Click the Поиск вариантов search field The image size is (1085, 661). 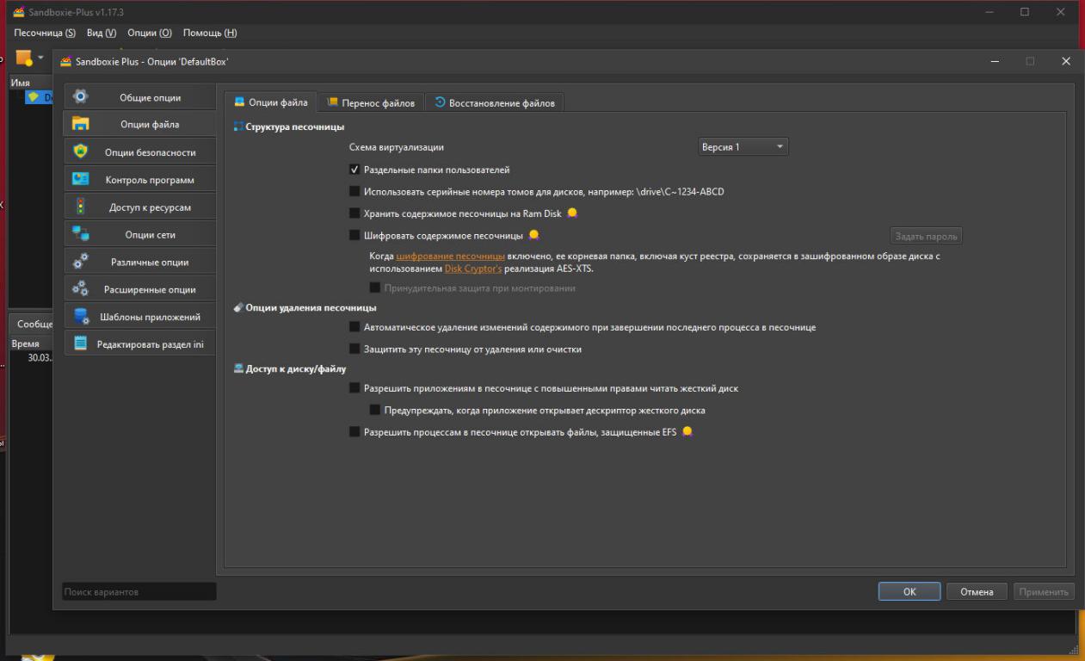[139, 592]
